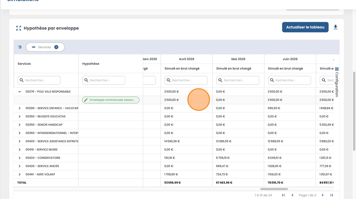Go to the first page
This screenshot has width=356, height=199.
[284, 195]
